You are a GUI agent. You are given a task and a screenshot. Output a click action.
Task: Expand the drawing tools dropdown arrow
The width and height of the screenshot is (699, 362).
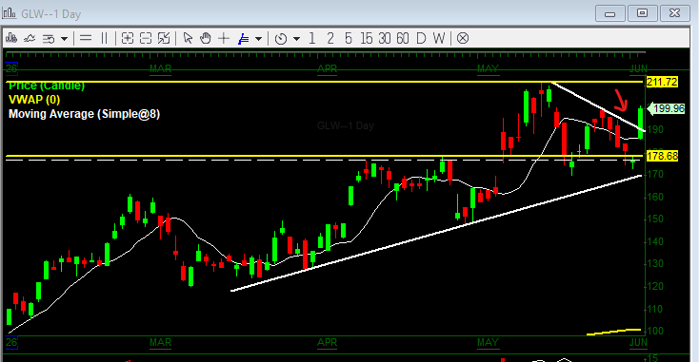click(x=259, y=39)
